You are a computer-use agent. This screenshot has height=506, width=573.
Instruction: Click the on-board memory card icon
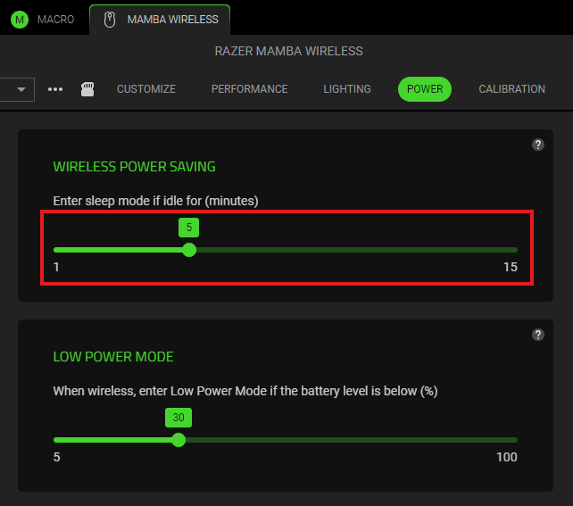[x=87, y=89]
